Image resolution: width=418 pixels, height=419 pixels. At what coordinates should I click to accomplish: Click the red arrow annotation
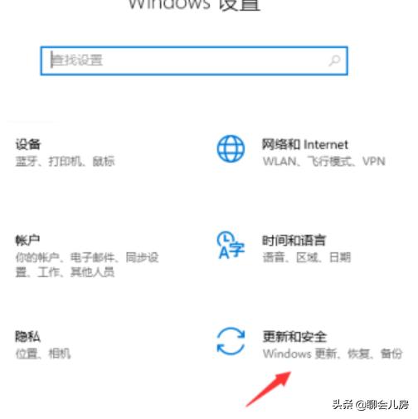[x=268, y=389]
